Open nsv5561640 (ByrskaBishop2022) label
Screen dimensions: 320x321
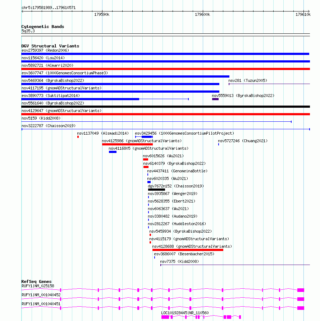53,103
